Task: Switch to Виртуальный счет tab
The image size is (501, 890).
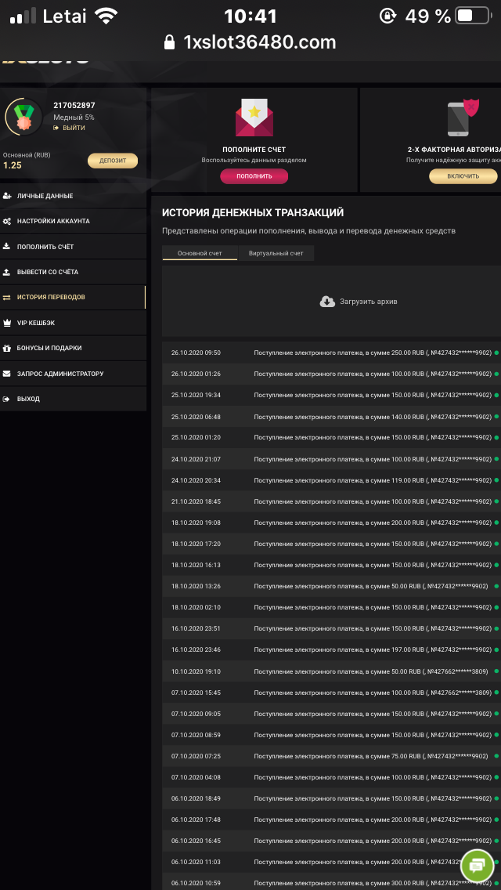Action: click(x=276, y=253)
